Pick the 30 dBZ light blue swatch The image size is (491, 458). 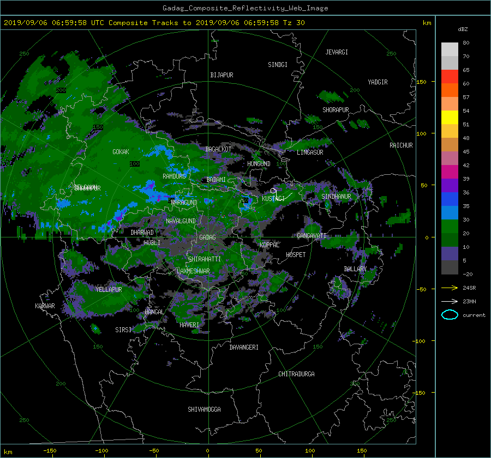pyautogui.click(x=450, y=212)
